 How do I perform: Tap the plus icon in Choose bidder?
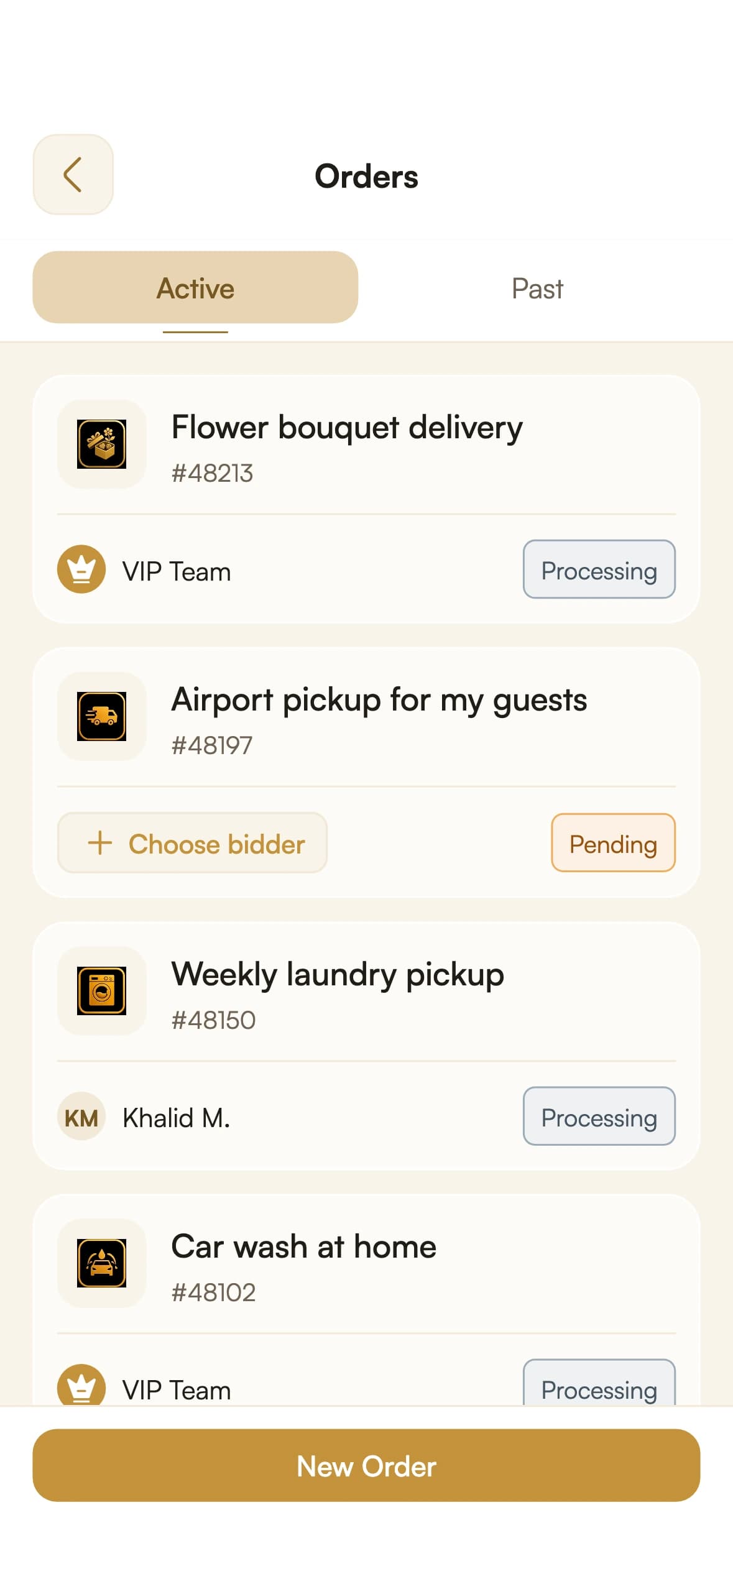[x=100, y=844]
